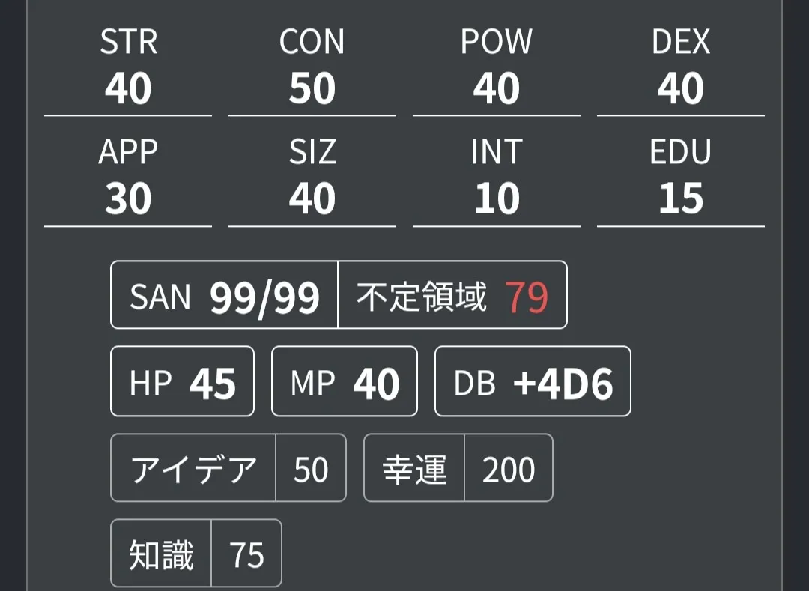The width and height of the screenshot is (809, 591).
Task: Click the HP 45 box
Action: click(182, 382)
